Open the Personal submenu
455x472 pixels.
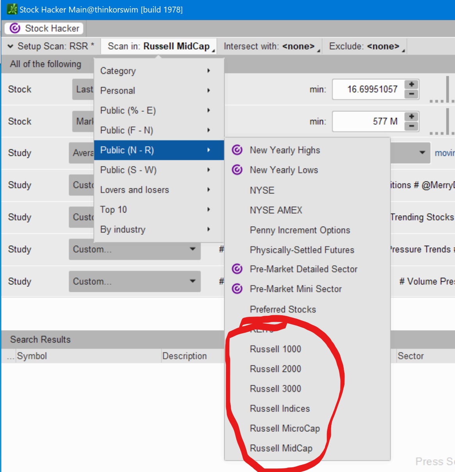point(159,91)
